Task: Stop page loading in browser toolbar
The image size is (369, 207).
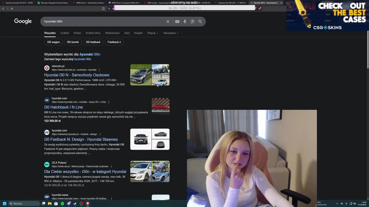Action: pyautogui.click(x=12, y=9)
